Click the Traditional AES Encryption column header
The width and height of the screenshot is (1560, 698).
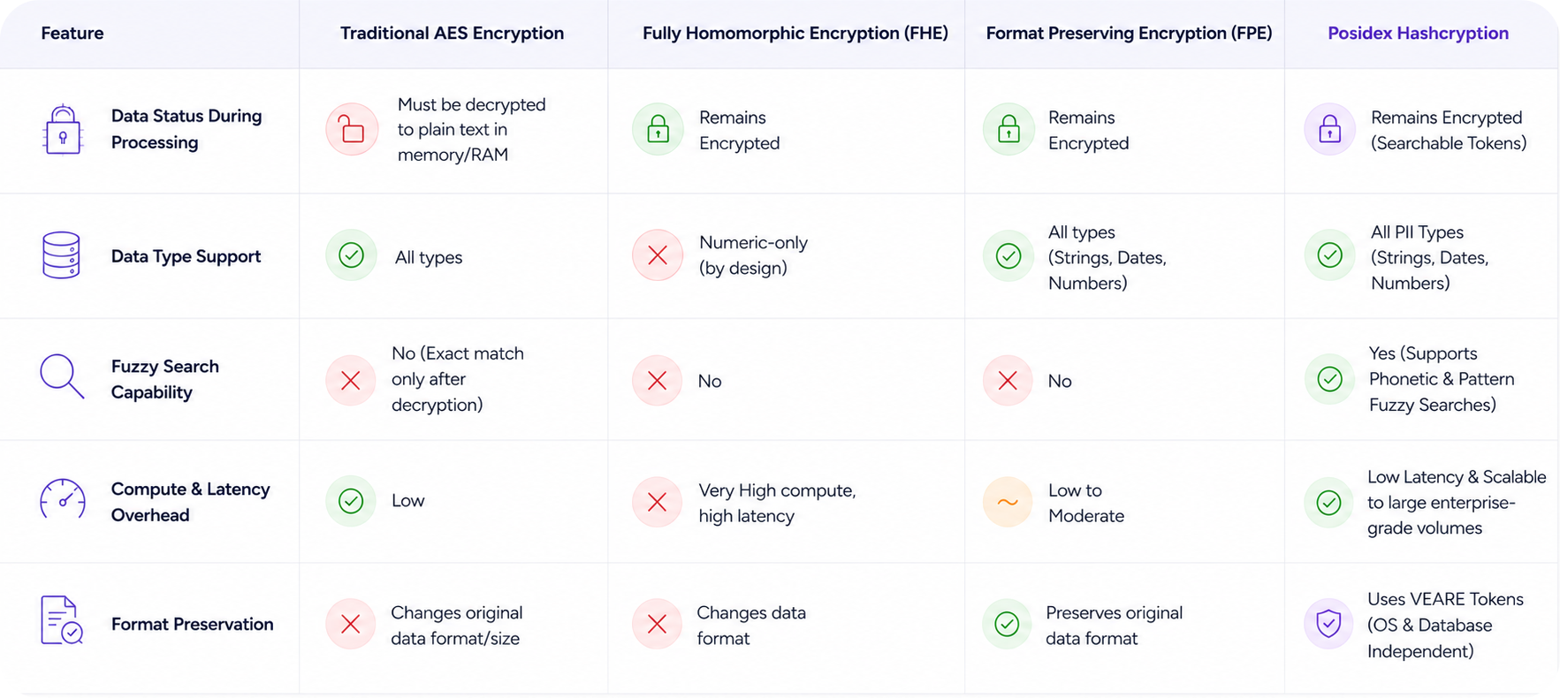pos(452,33)
